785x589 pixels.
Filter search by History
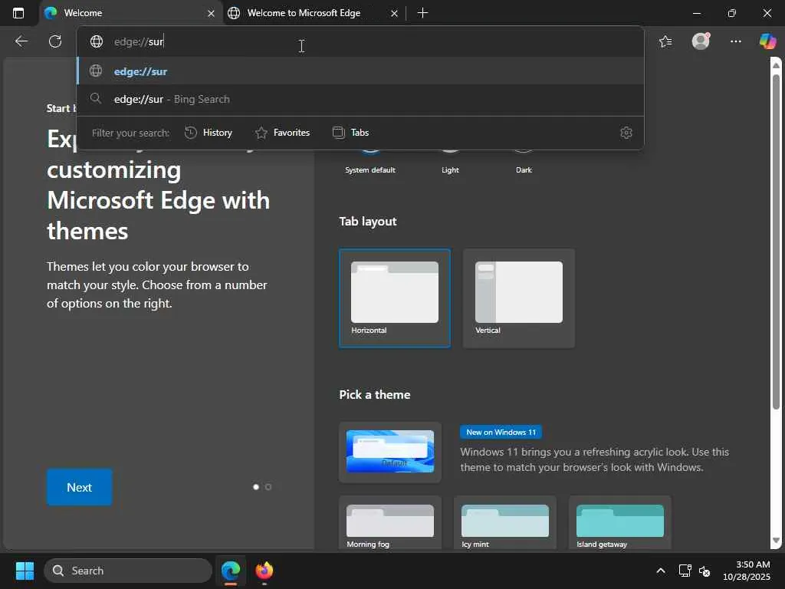coord(209,133)
